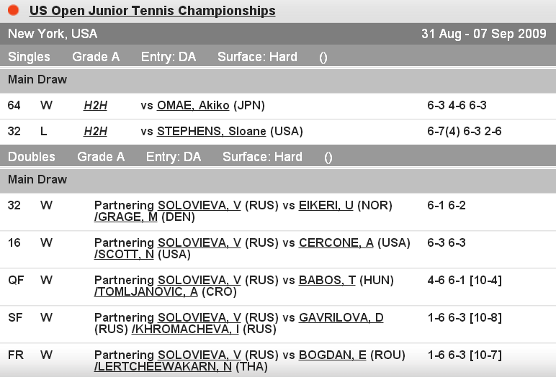This screenshot has width=556, height=377.
Task: Open TOMLJANOVIC, A profile link
Action: click(146, 292)
